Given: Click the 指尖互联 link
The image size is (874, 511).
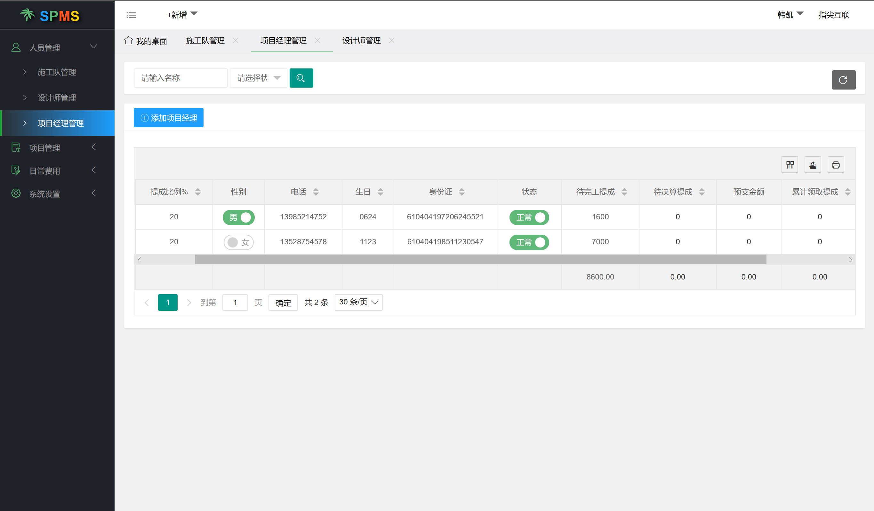Looking at the screenshot, I should click(833, 15).
